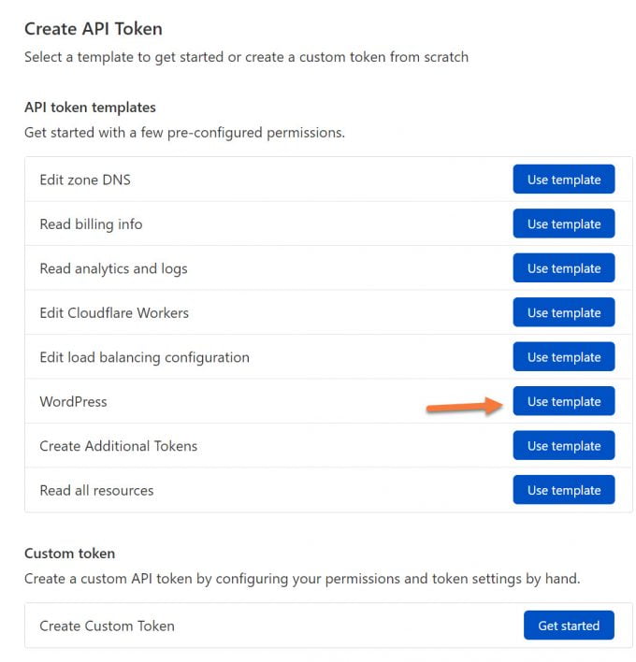This screenshot has width=636, height=662.
Task: Select the Create Additional Tokens label
Action: click(118, 446)
